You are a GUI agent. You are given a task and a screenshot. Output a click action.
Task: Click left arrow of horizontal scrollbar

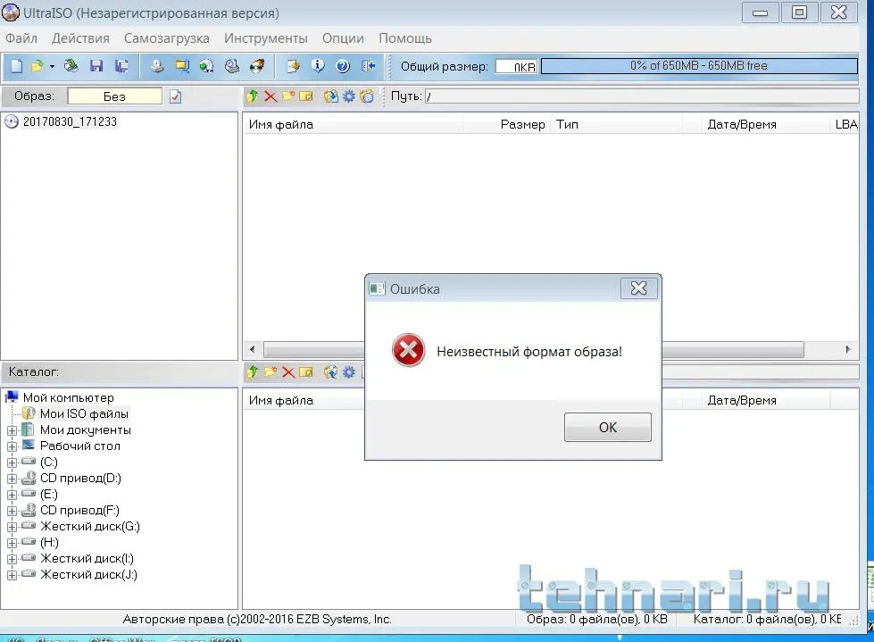click(253, 349)
